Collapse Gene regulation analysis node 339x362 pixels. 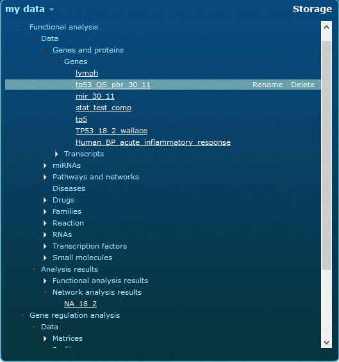(x=22, y=315)
